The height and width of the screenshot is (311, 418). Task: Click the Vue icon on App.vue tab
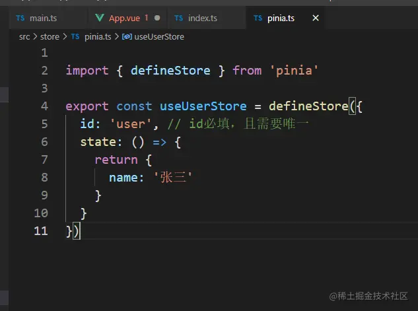[100, 18]
